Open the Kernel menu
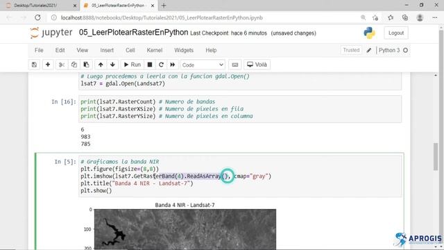The width and height of the screenshot is (444, 250). (x=155, y=50)
